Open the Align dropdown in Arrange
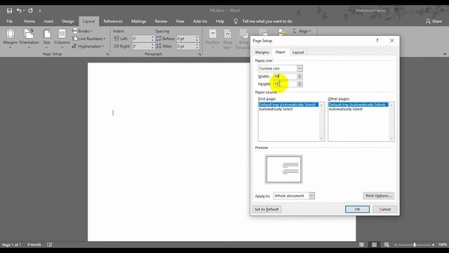 302,31
